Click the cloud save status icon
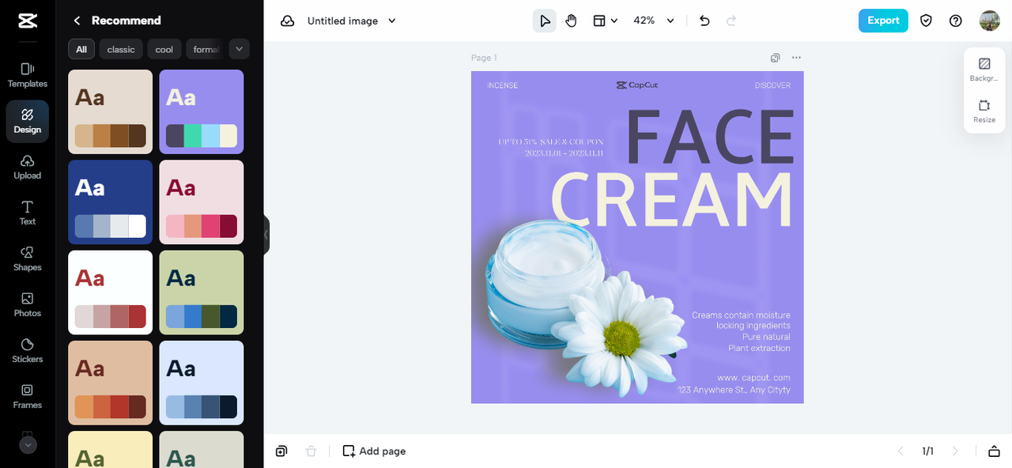1012x468 pixels. click(287, 21)
